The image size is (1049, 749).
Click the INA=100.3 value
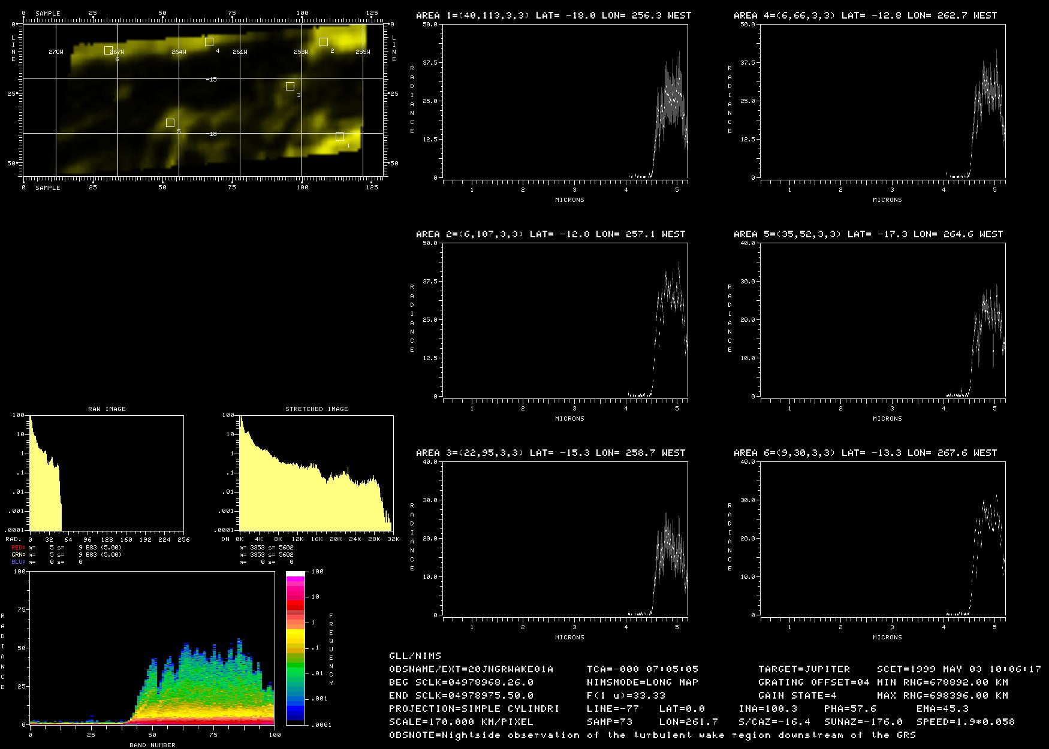[768, 708]
